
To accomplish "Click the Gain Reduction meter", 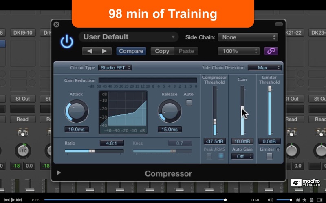I will pos(148,80).
